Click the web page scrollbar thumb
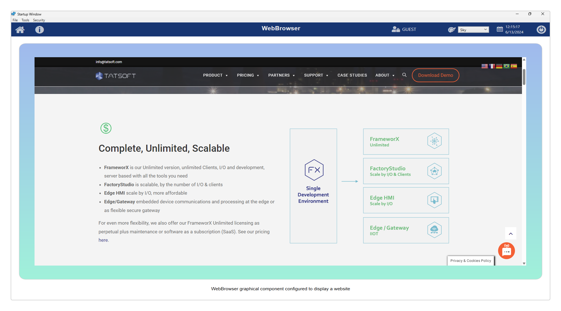561x311 pixels. (x=524, y=77)
